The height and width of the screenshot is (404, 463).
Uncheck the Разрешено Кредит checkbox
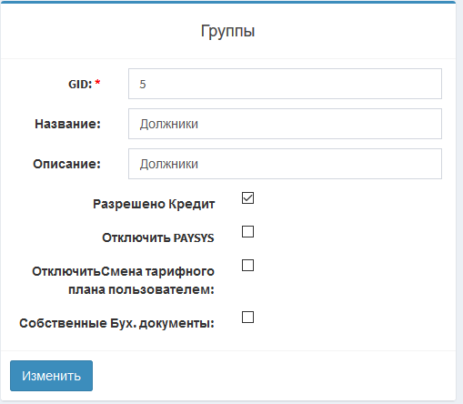[247, 198]
